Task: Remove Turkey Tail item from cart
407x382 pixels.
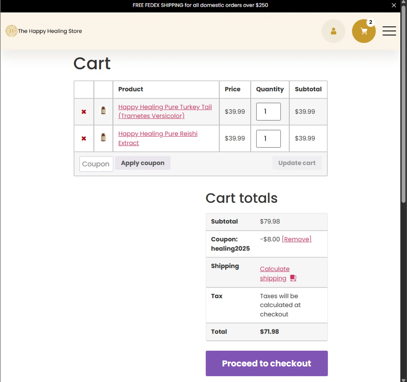Action: point(84,112)
